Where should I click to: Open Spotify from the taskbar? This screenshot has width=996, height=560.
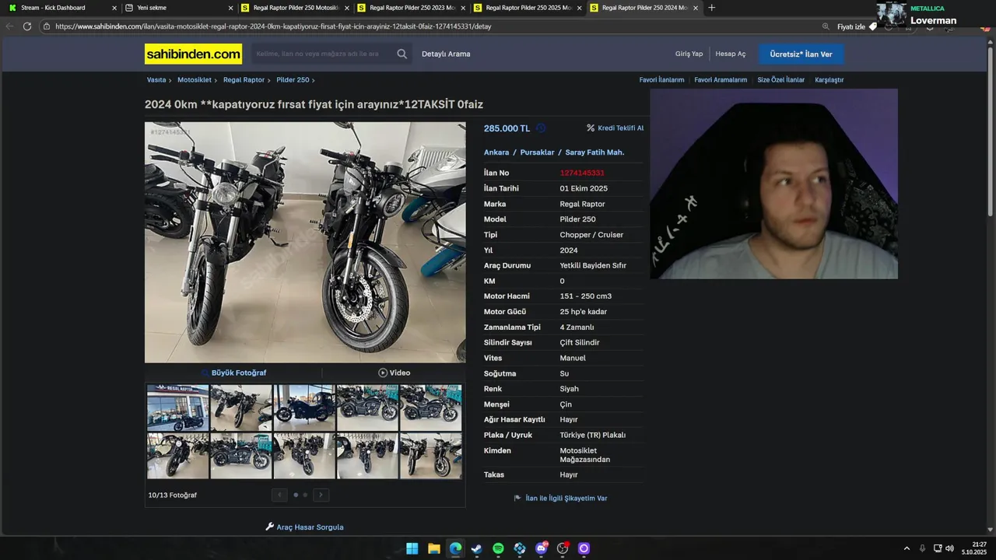pyautogui.click(x=498, y=548)
